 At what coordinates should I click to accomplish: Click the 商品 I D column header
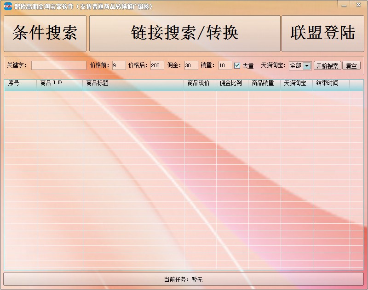click(60, 83)
